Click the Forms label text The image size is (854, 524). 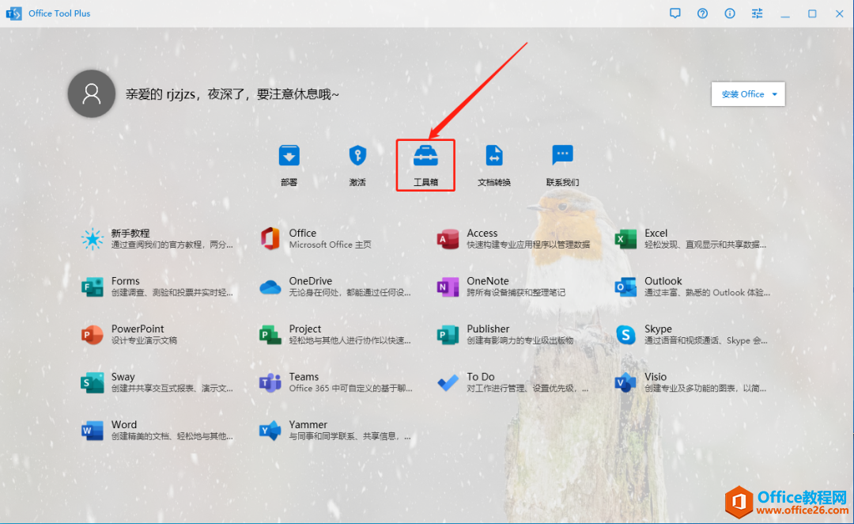(125, 281)
